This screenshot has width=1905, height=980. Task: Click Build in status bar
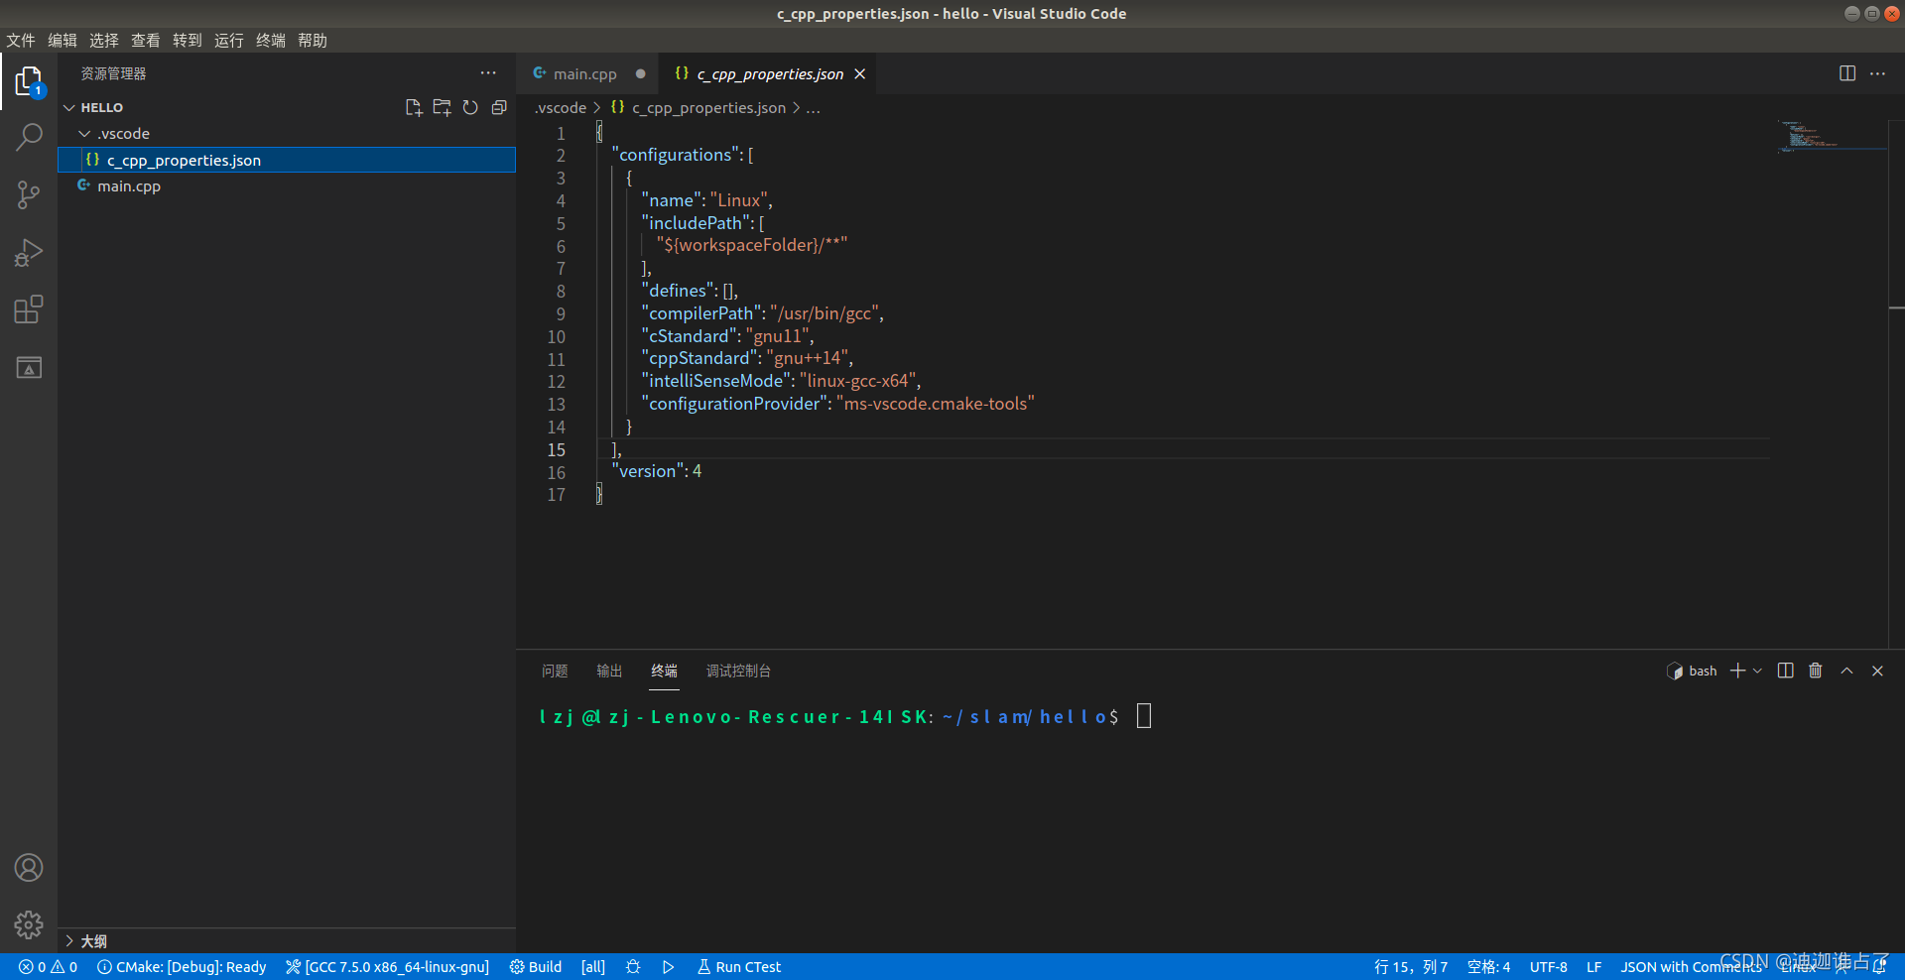(536, 966)
